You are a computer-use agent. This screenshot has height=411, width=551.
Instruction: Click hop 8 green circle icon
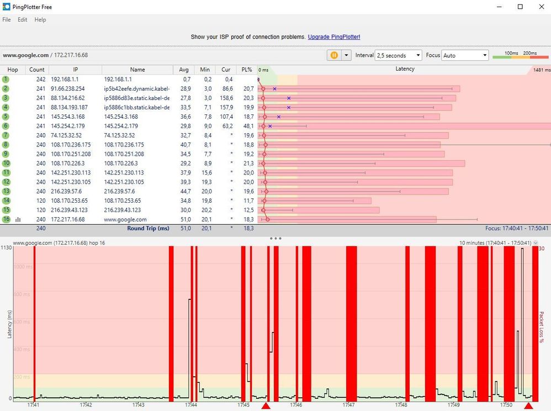pyautogui.click(x=6, y=145)
